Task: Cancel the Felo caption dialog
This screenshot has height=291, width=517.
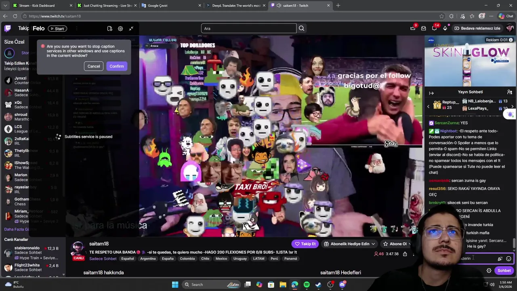Action: (94, 66)
